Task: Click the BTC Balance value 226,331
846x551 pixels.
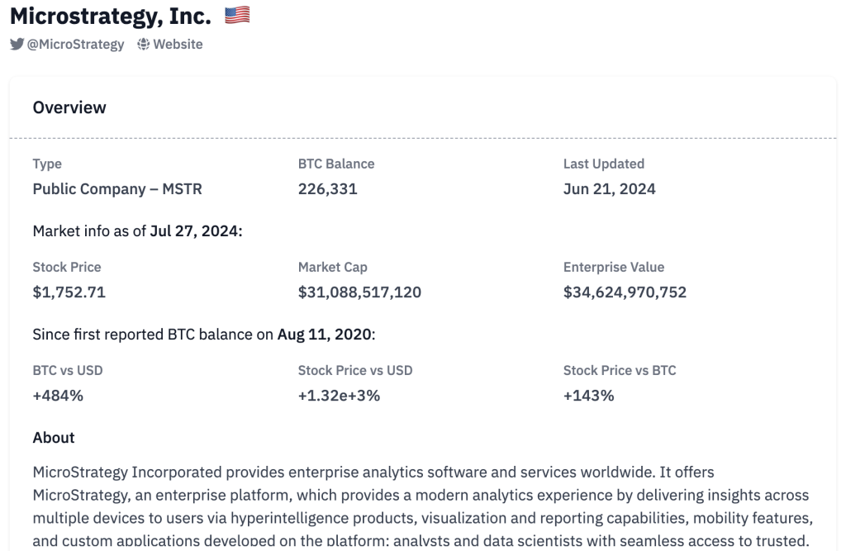Action: 327,189
